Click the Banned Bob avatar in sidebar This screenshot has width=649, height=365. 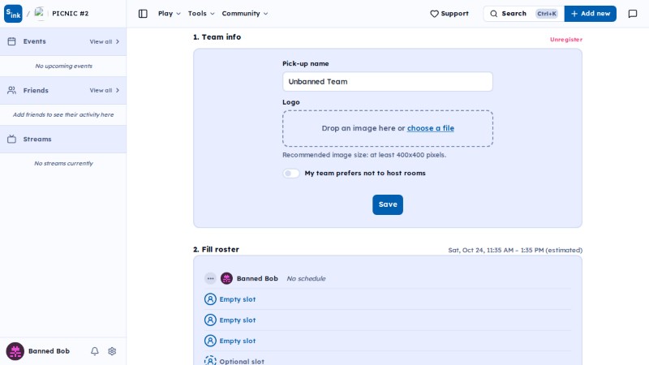click(x=15, y=351)
